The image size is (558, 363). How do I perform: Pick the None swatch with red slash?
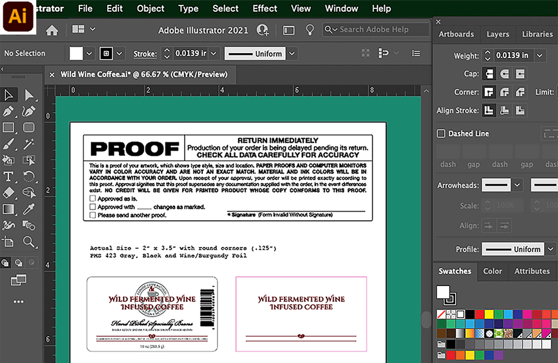[441, 314]
